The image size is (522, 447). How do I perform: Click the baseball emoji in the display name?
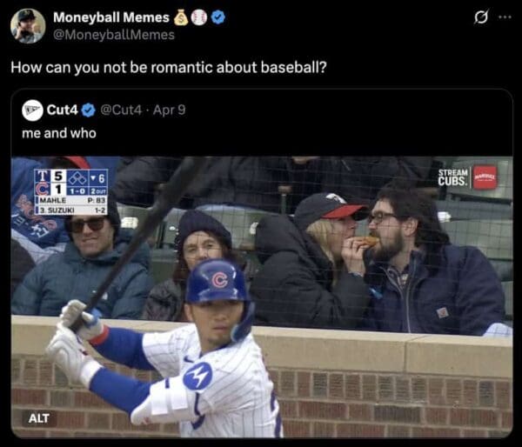(199, 17)
